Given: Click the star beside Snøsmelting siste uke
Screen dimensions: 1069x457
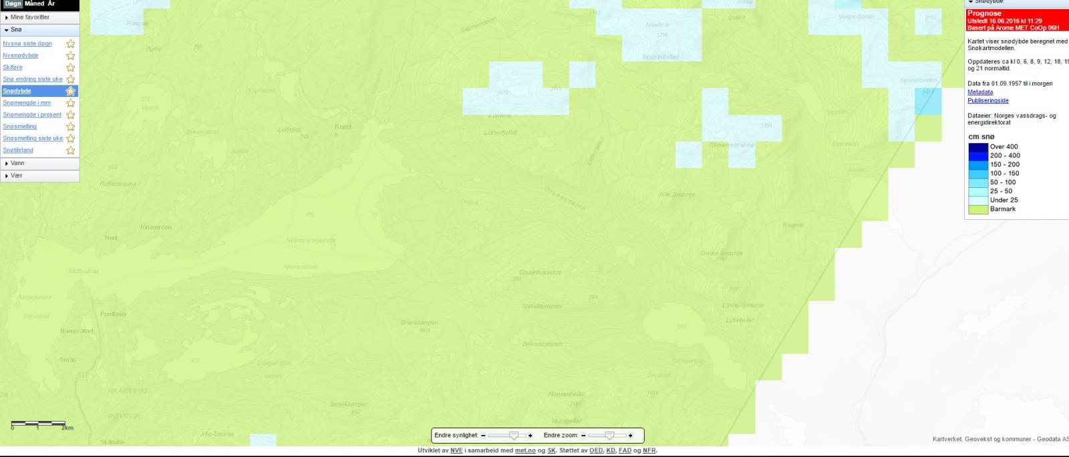Looking at the screenshot, I should pyautogui.click(x=70, y=138).
